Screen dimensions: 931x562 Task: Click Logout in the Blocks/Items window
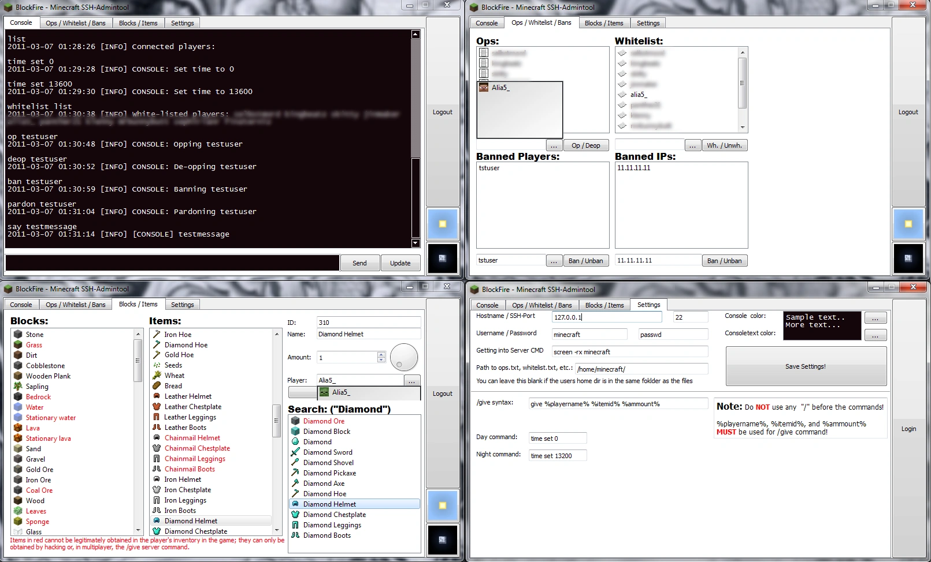pyautogui.click(x=443, y=394)
